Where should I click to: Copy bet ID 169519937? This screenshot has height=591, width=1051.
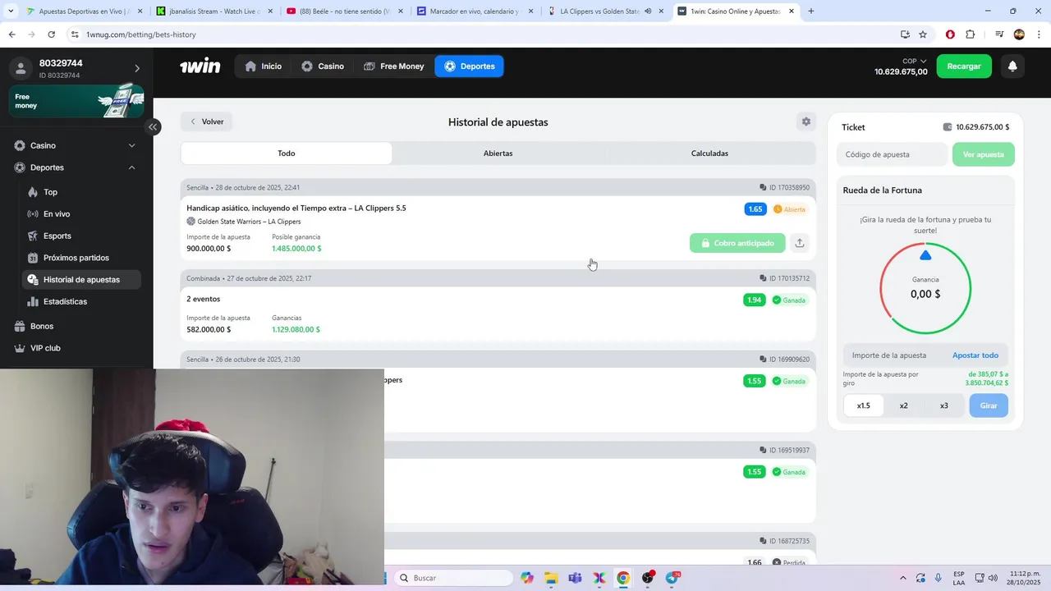(x=764, y=450)
